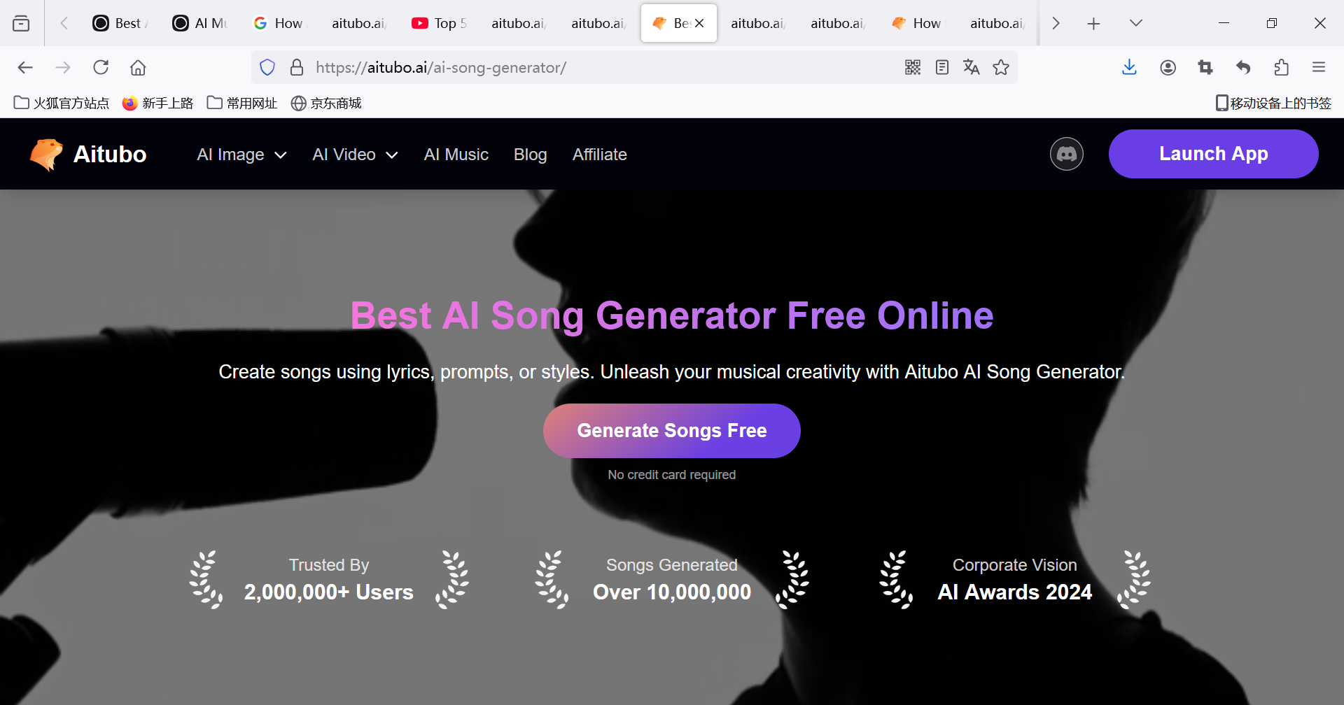The width and height of the screenshot is (1344, 705).
Task: Click 'Over 10,000,000' text
Action: 672,592
